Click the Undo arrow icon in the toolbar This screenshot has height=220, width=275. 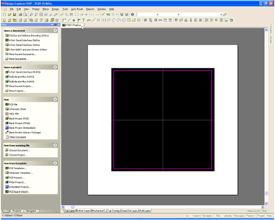tap(93, 15)
